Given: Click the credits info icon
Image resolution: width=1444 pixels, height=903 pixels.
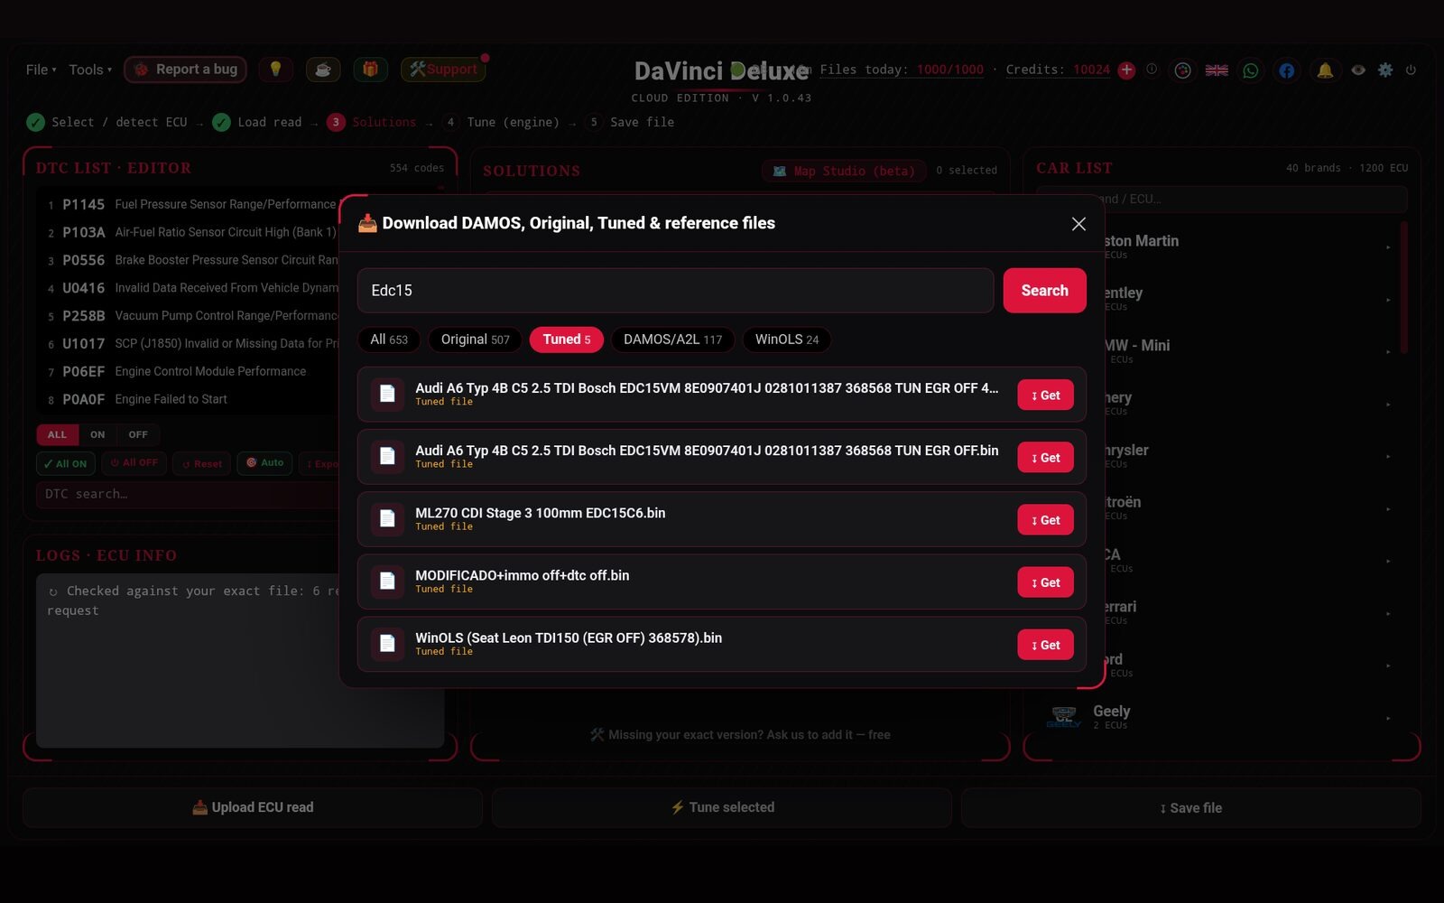Looking at the screenshot, I should point(1152,70).
